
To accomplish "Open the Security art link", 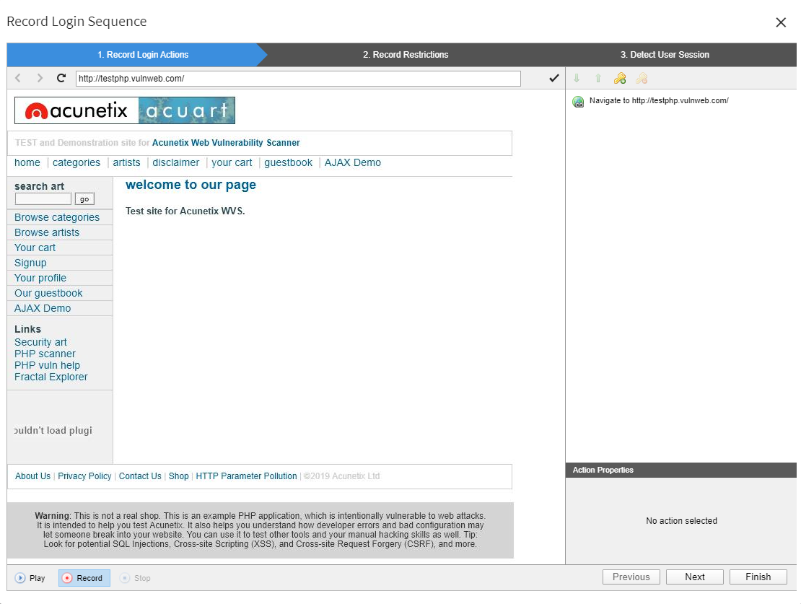I will pos(40,342).
